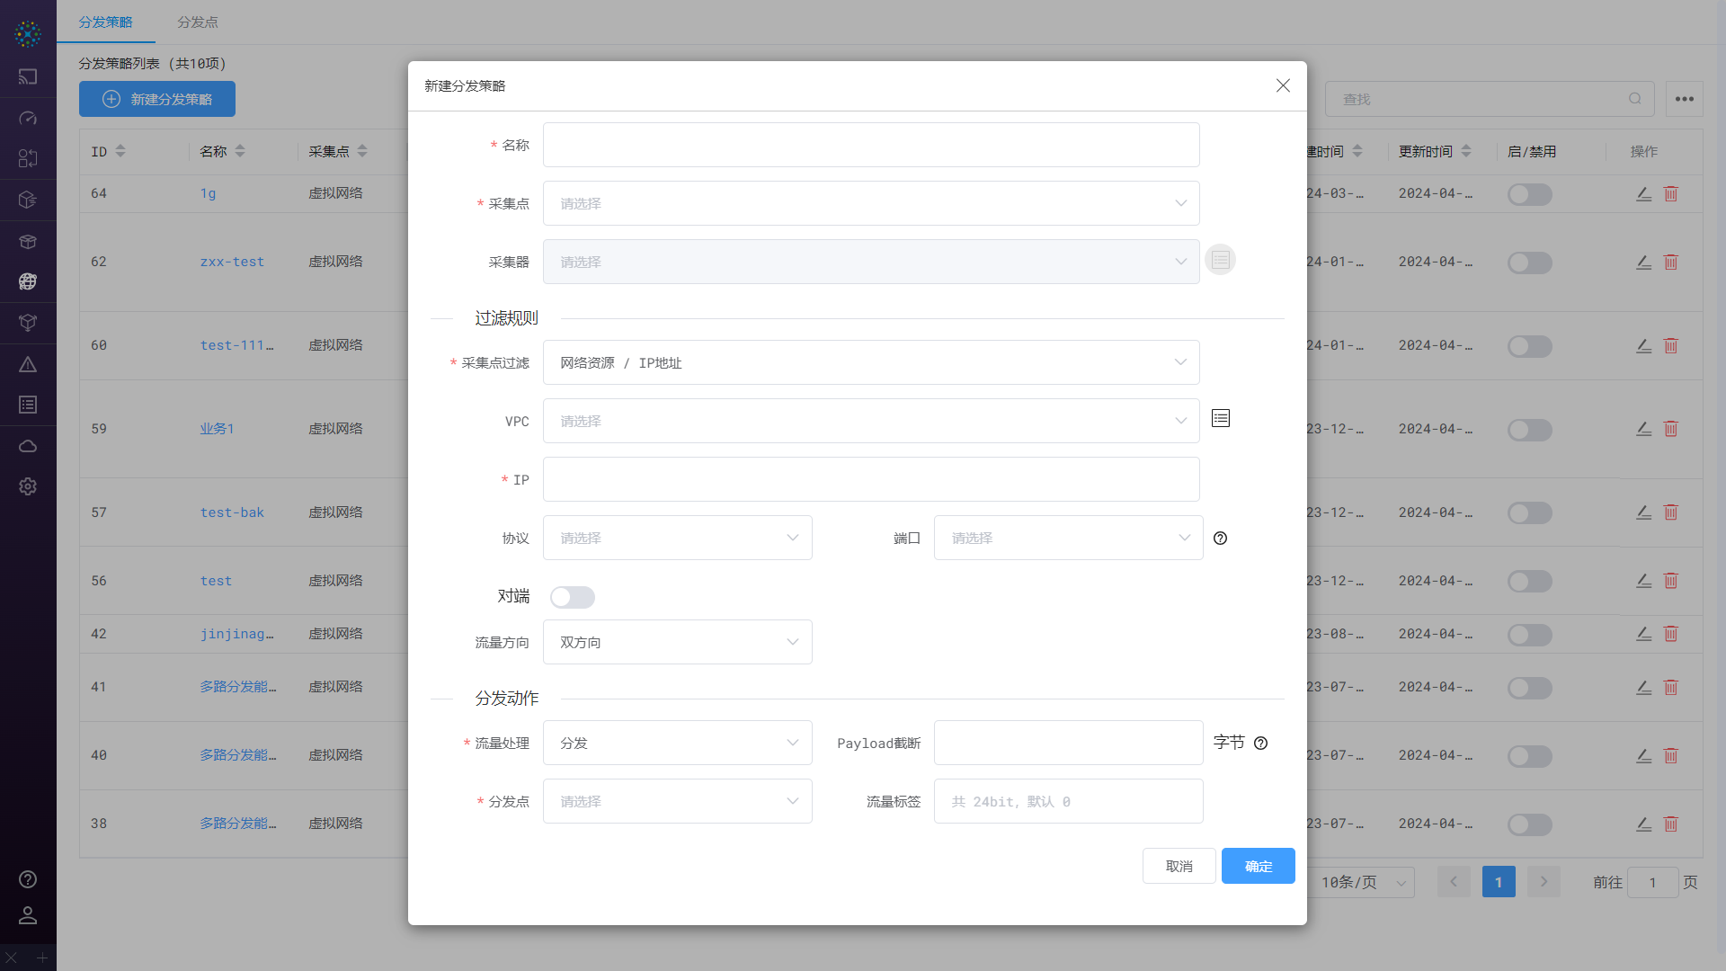Open the 采集点 dropdown

pos(870,204)
